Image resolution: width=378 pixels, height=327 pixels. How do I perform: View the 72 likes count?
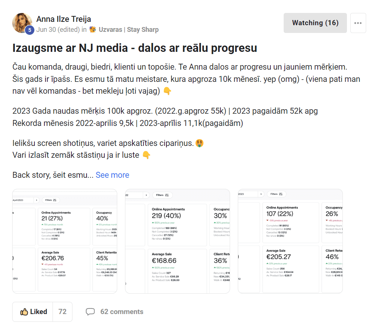pyautogui.click(x=63, y=312)
